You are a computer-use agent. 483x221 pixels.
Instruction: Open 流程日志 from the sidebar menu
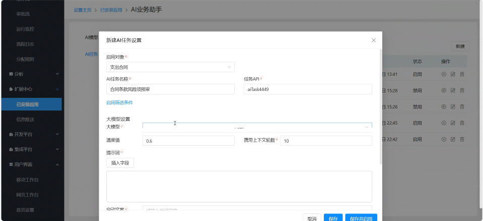(25, 44)
